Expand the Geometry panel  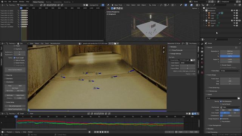(x=9, y=79)
